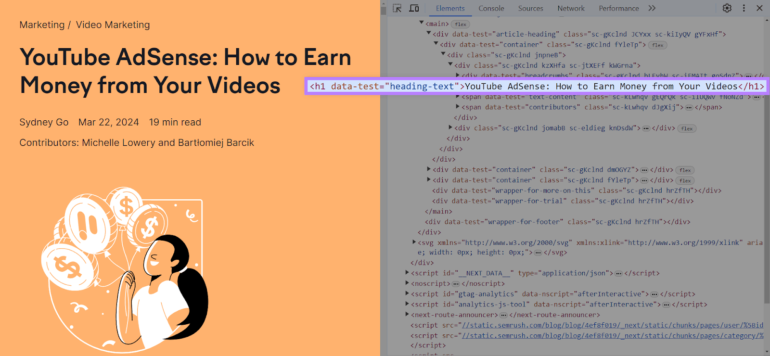Click ellipsis in the noscript node

point(456,284)
